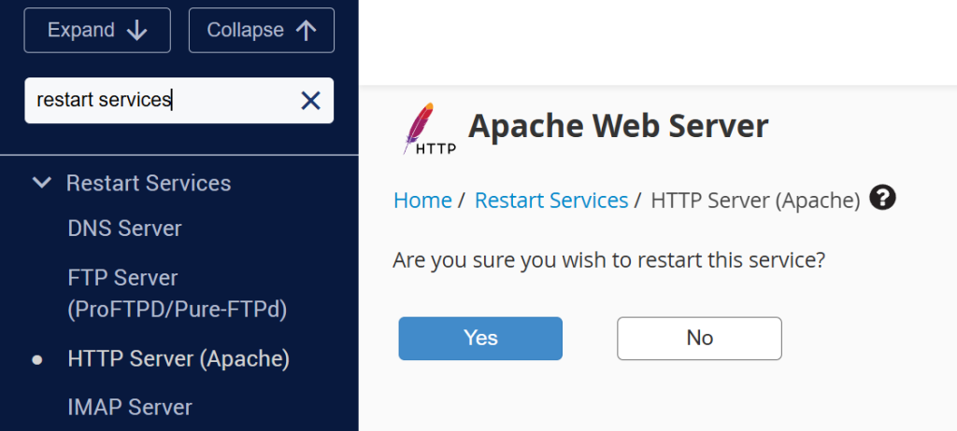
Task: Clear the search field with the X icon
Action: (310, 101)
